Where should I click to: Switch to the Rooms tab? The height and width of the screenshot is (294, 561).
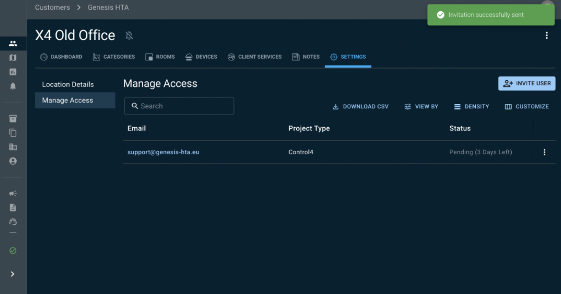[160, 57]
